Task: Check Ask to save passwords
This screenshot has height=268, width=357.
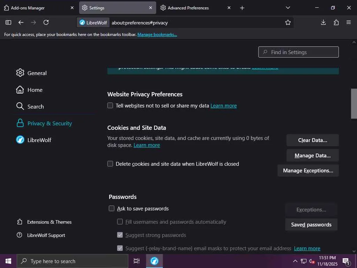Action: point(112,208)
